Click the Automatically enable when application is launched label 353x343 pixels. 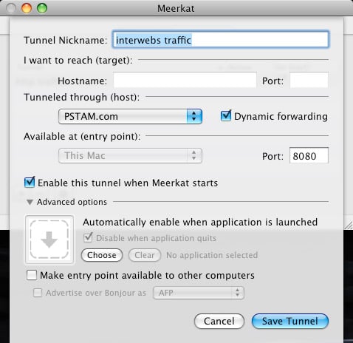pos(200,223)
